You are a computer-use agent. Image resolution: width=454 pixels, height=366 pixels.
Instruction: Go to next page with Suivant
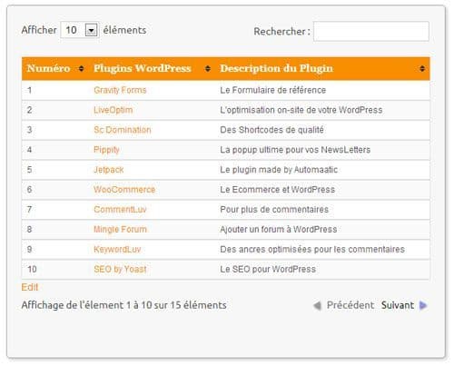tap(398, 305)
